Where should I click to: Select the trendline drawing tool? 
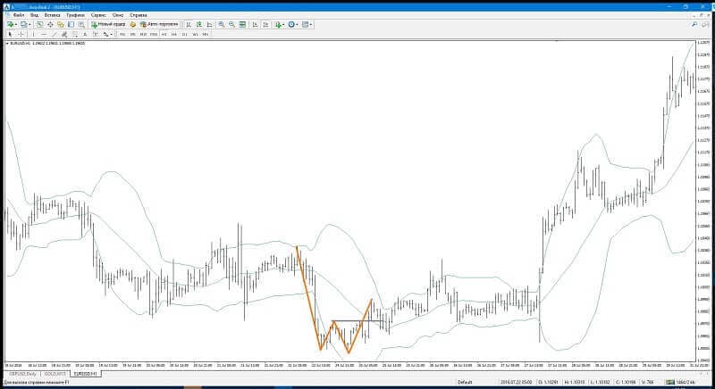(x=54, y=34)
